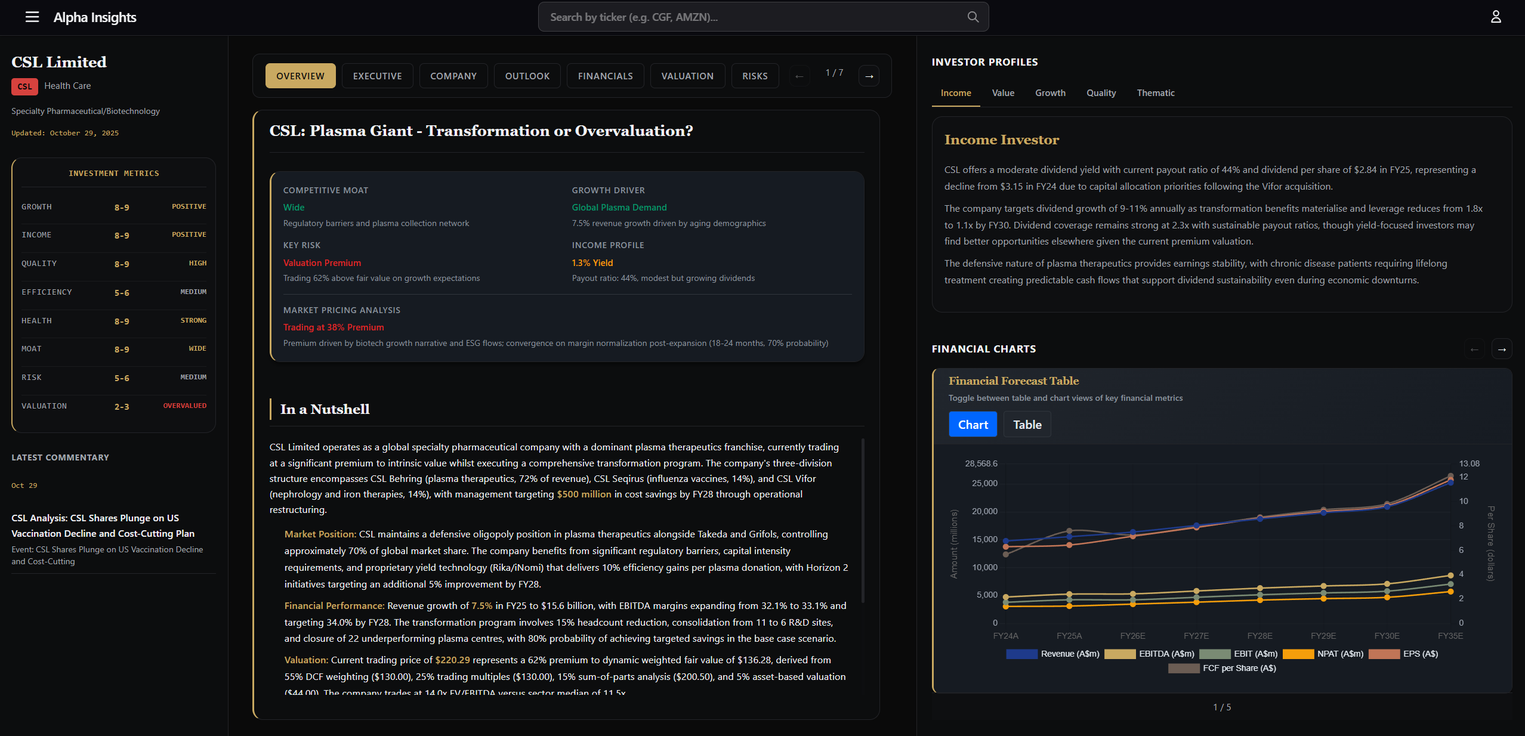Select the Chart view toggle
The height and width of the screenshot is (736, 1525).
click(972, 424)
